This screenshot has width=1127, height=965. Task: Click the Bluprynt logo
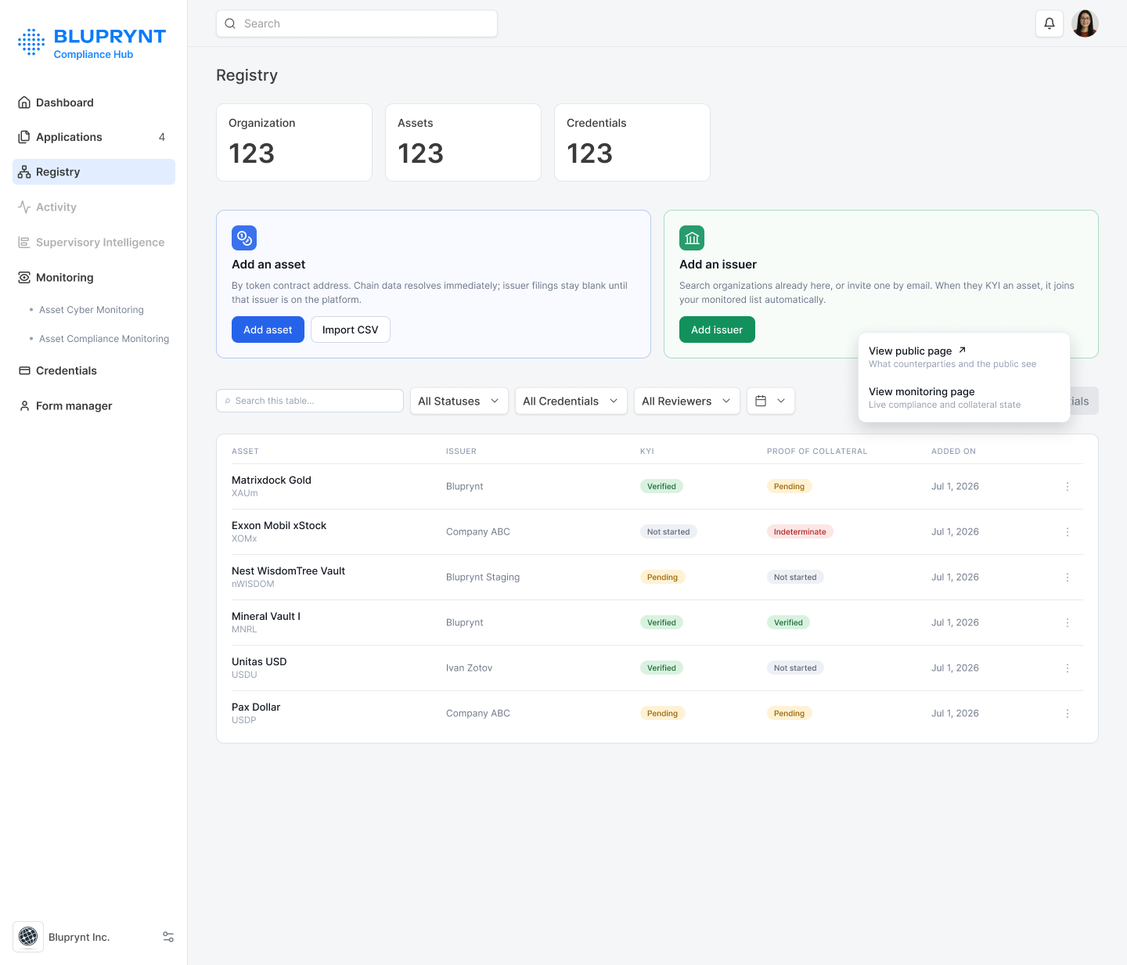pos(92,43)
